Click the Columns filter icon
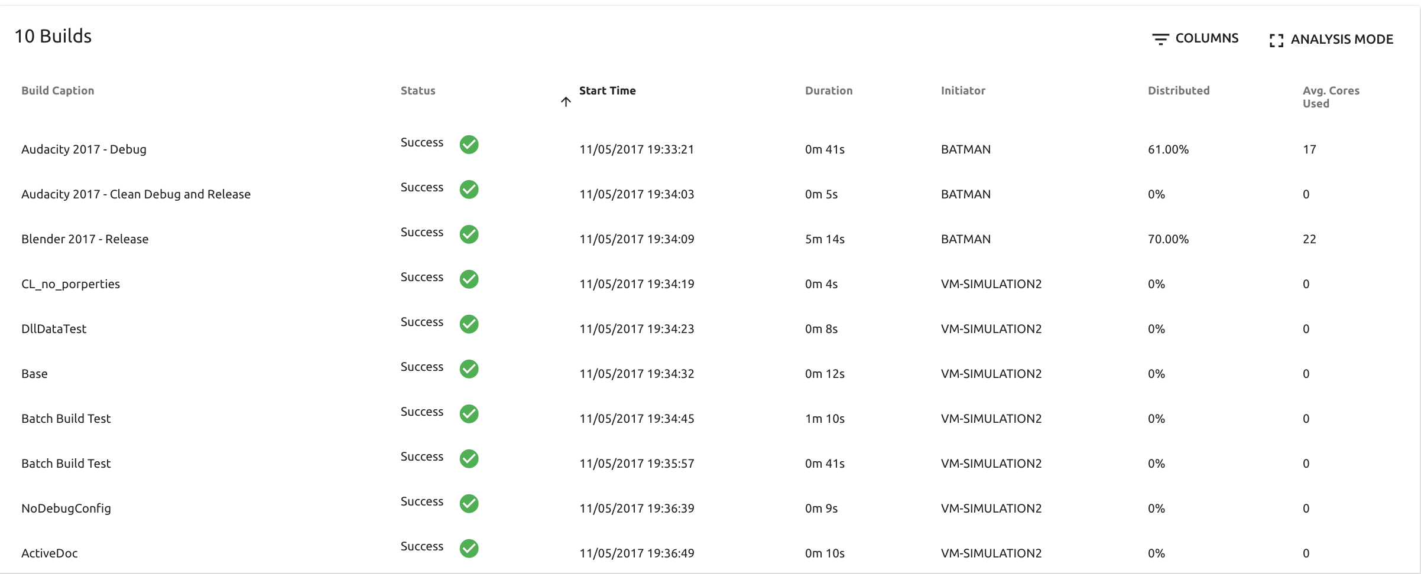This screenshot has height=574, width=1421. tap(1160, 39)
